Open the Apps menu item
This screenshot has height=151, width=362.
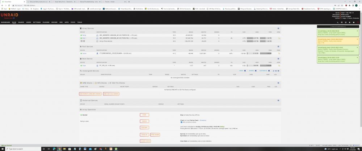(67, 22)
